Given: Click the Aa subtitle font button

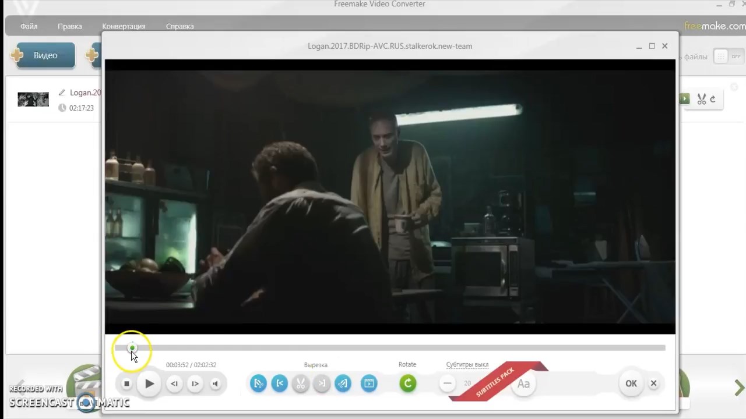Looking at the screenshot, I should (523, 384).
